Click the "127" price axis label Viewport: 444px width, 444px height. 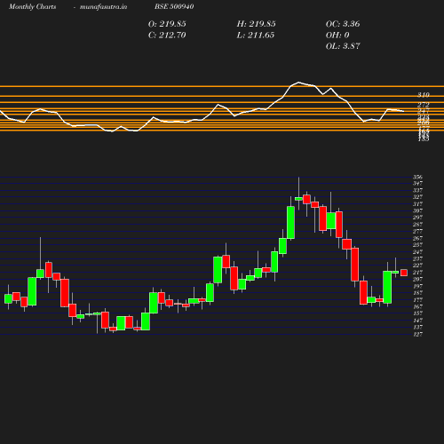417,334
